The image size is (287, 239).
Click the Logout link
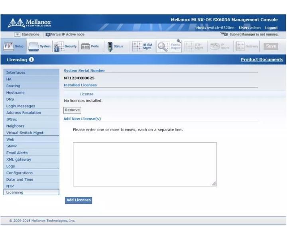coord(271,27)
